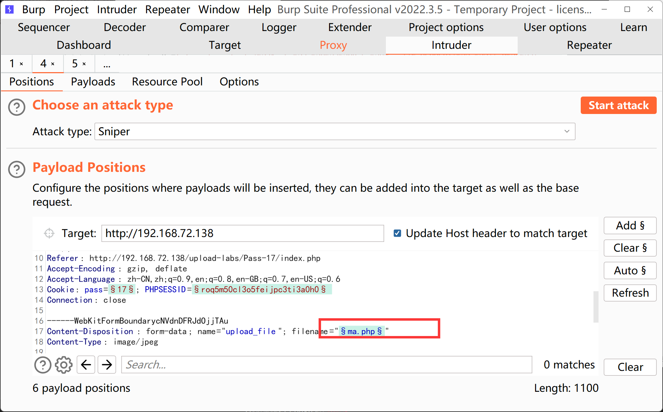
Task: Click the WebKitFormBoundary line
Action: coord(138,321)
